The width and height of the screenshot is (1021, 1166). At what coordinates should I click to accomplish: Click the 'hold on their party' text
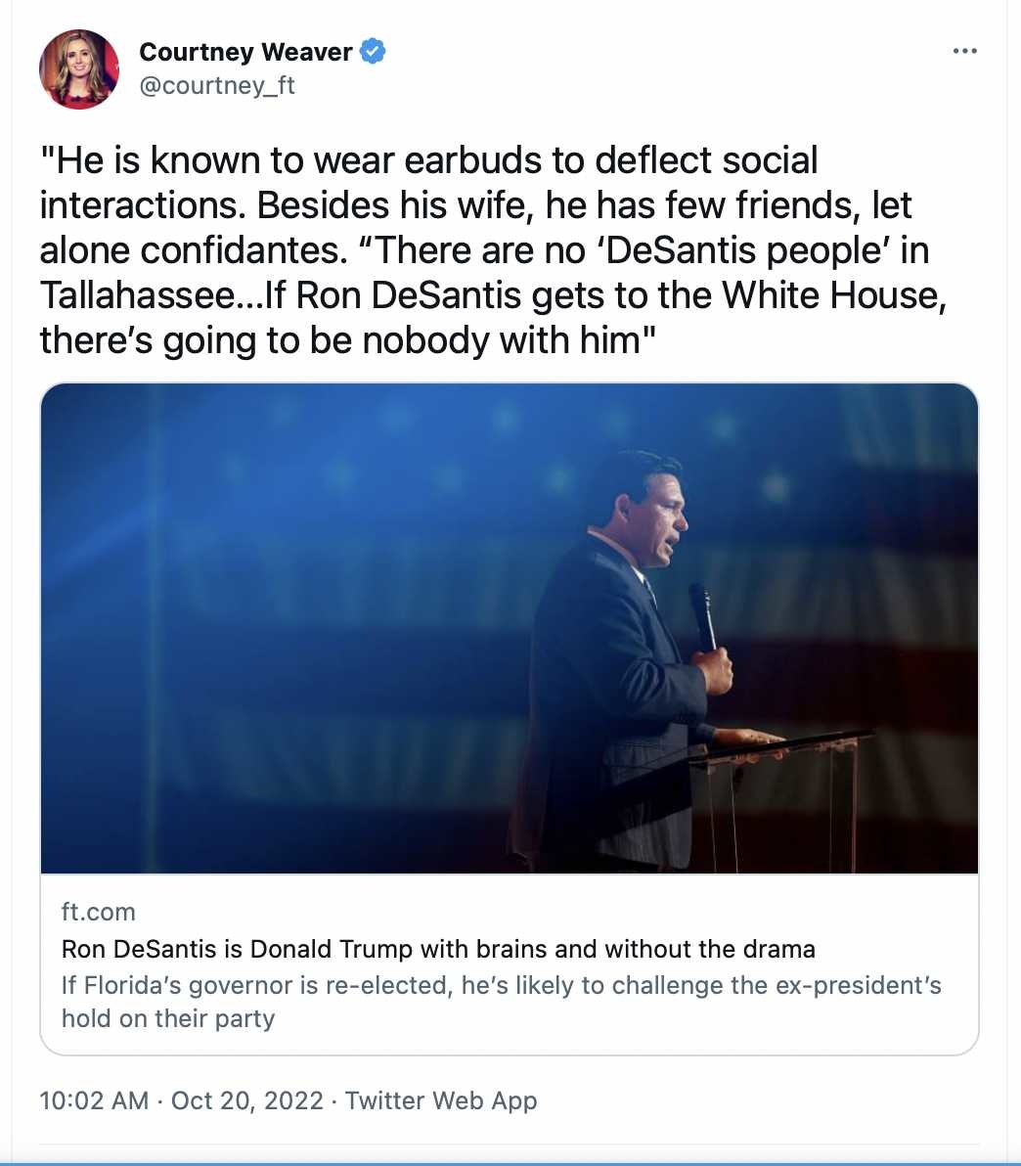(x=168, y=1018)
